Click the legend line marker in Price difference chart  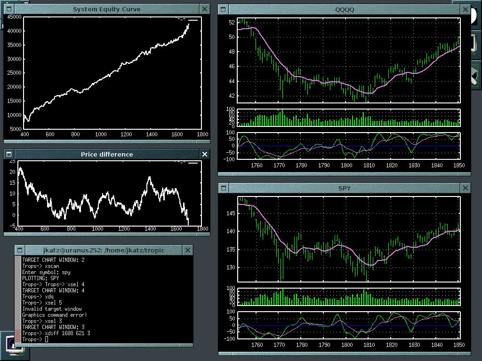coord(193,163)
